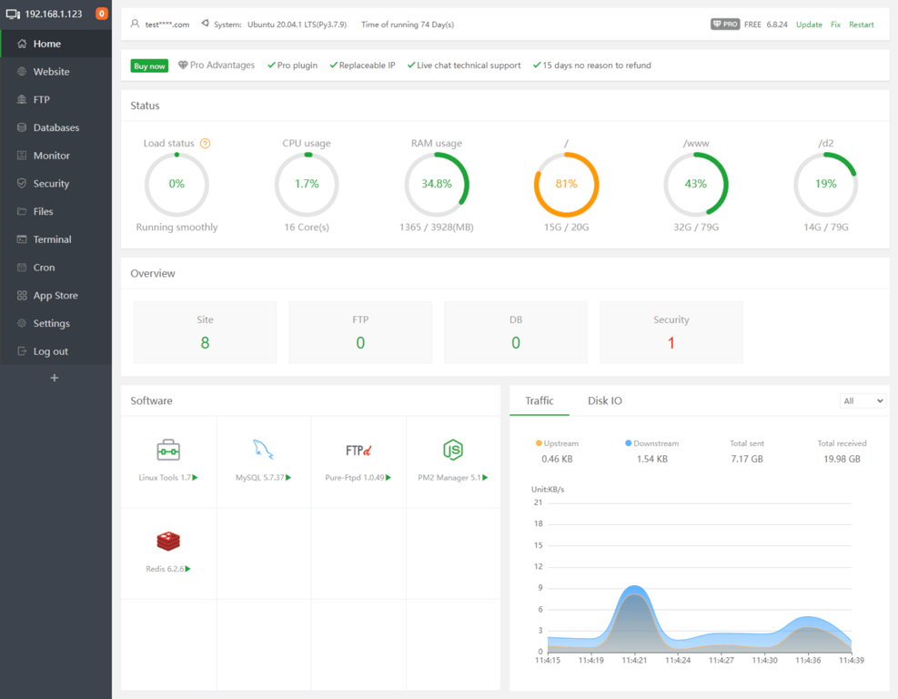
Task: Select the Traffic tab
Action: pyautogui.click(x=540, y=400)
